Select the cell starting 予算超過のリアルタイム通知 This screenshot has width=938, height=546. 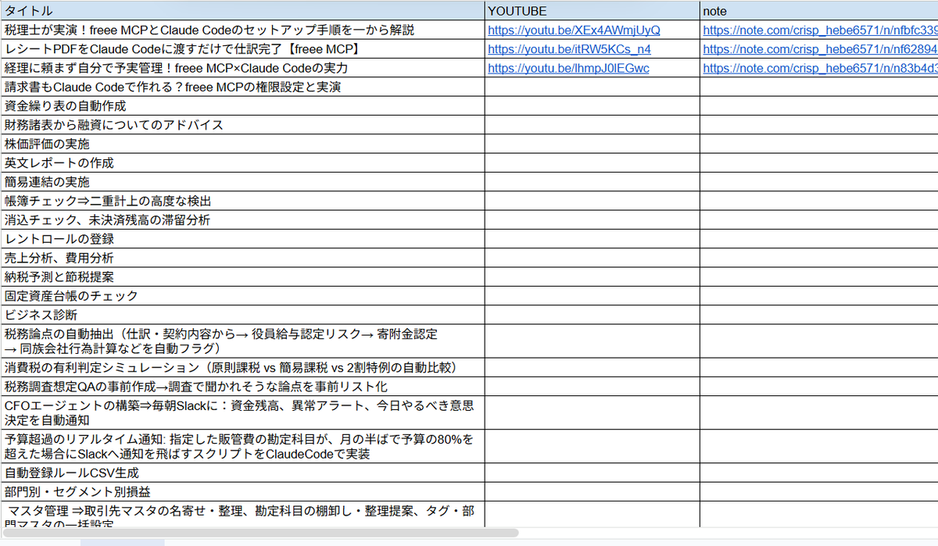pyautogui.click(x=242, y=447)
